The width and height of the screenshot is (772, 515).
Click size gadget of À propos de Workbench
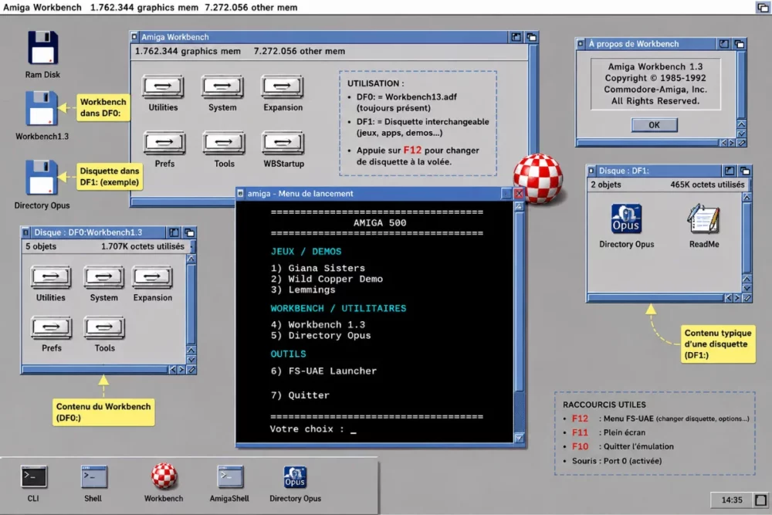pos(741,143)
